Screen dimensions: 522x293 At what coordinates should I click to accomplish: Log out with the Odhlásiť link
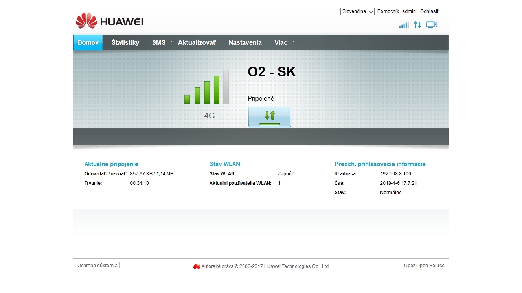(x=430, y=11)
